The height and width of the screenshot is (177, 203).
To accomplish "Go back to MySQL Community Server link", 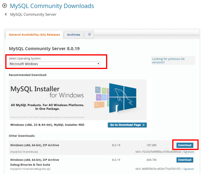I will (x=33, y=14).
